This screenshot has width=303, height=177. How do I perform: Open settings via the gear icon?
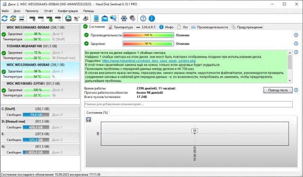[124, 18]
